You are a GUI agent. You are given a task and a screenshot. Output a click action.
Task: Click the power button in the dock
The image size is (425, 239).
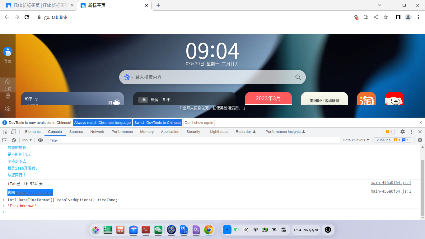[x=328, y=230]
